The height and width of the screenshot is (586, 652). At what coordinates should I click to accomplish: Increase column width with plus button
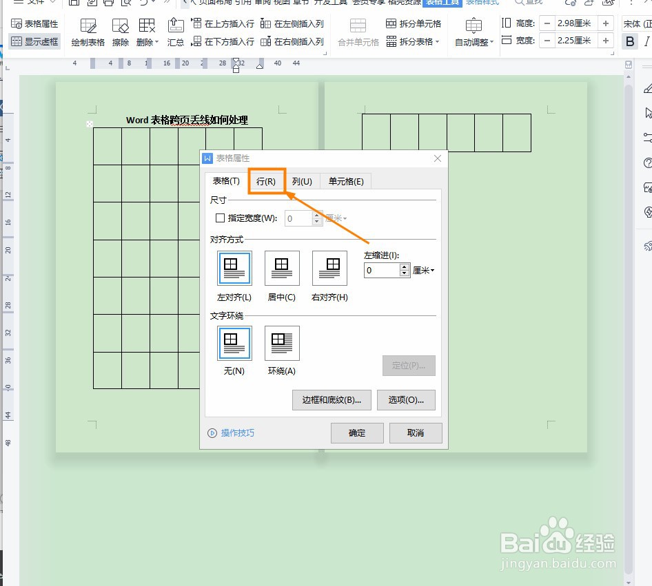(606, 41)
